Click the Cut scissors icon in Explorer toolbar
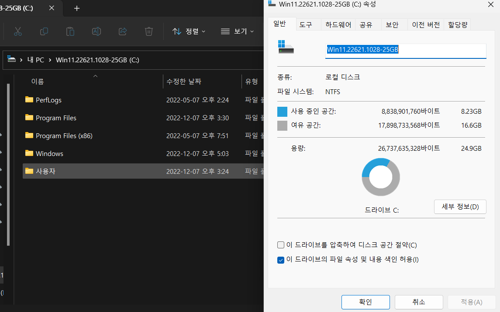The image size is (500, 312). 18,31
